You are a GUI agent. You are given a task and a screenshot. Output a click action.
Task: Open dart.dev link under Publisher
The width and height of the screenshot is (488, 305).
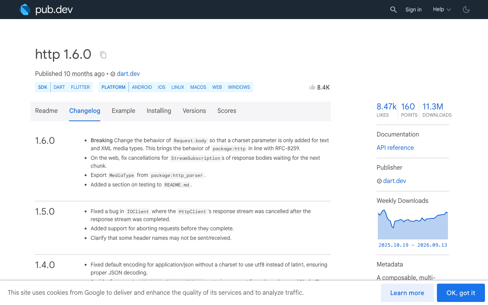[395, 181]
